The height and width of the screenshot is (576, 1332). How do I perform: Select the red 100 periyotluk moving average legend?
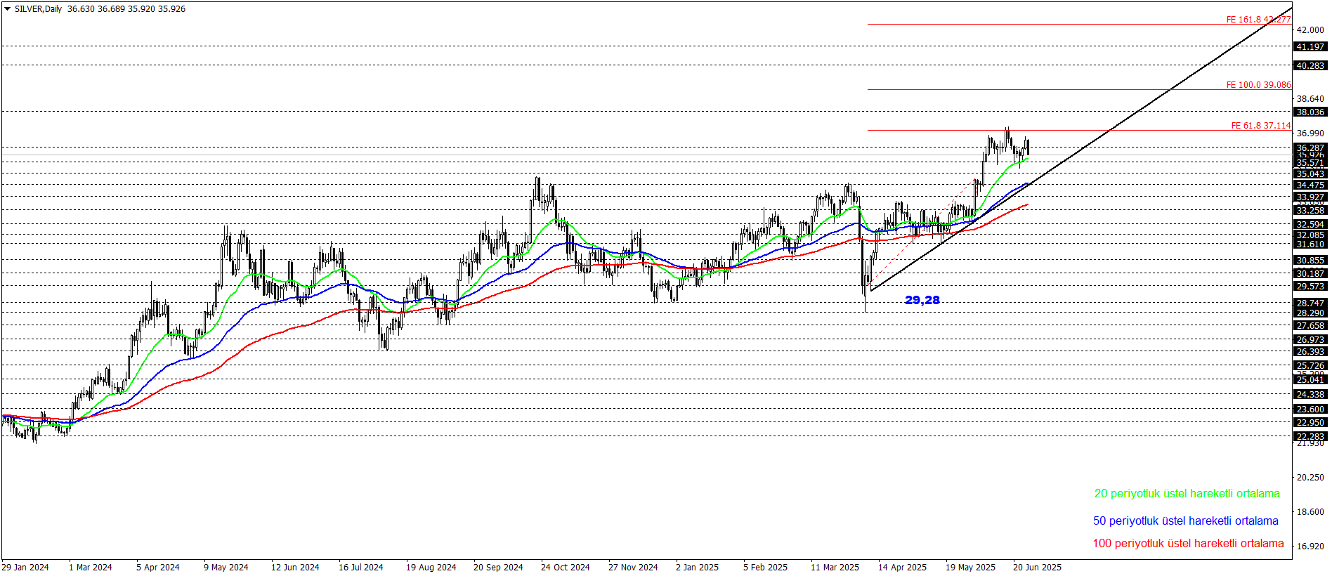coord(1187,544)
